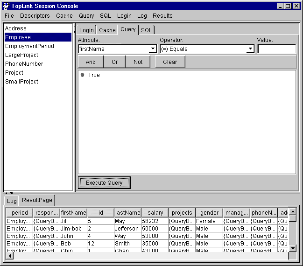Select the ResultPage tab
This screenshot has height=266, width=303.
[37, 200]
